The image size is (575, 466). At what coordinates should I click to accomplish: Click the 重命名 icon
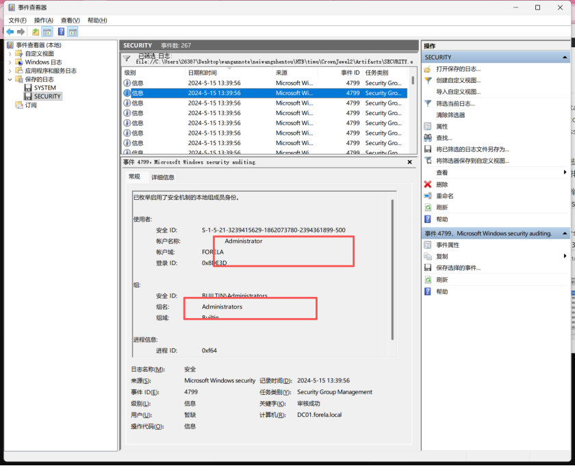[428, 196]
